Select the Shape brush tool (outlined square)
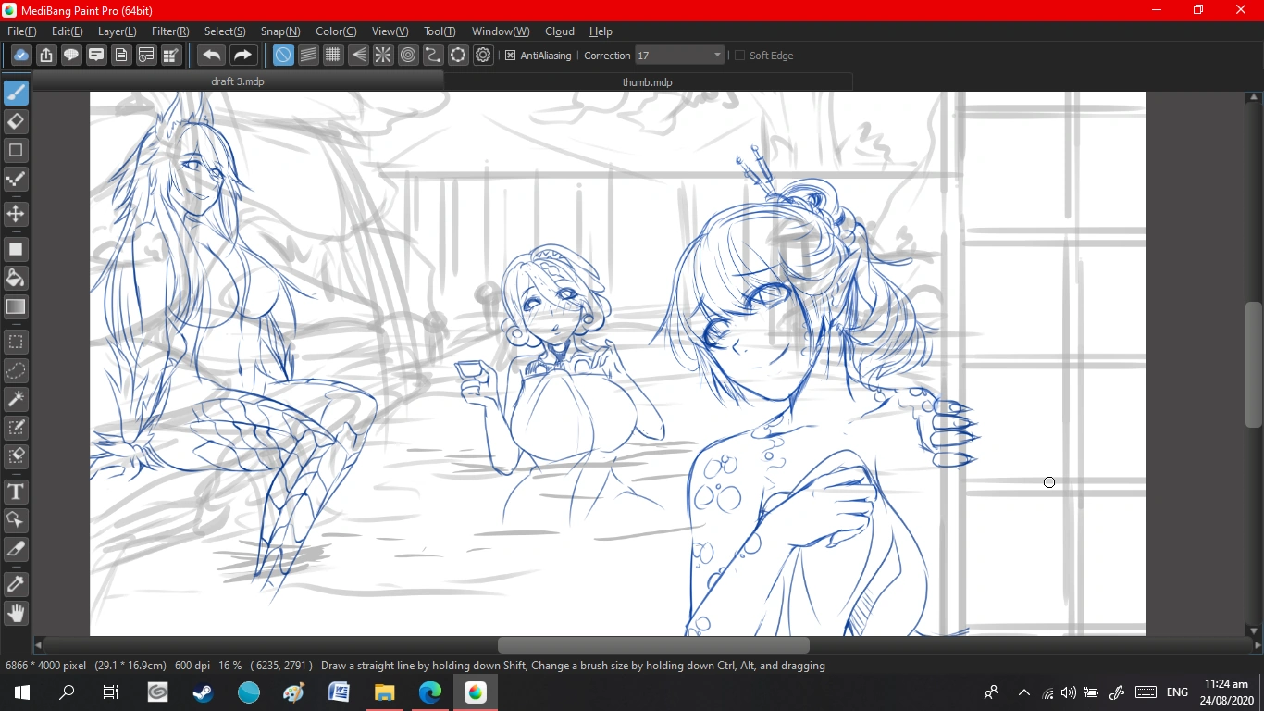The image size is (1264, 711). [x=16, y=150]
